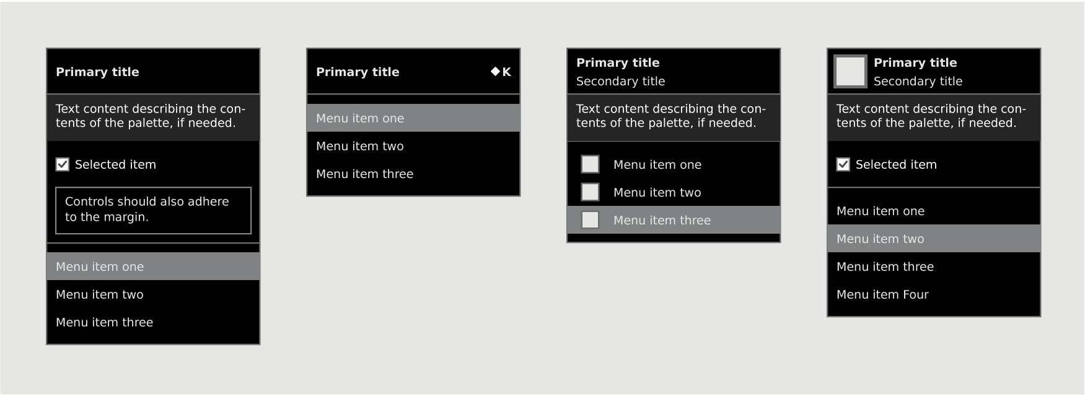This screenshot has width=1085, height=400.
Task: Click Secondary title next to the large header icon
Action: (x=918, y=82)
